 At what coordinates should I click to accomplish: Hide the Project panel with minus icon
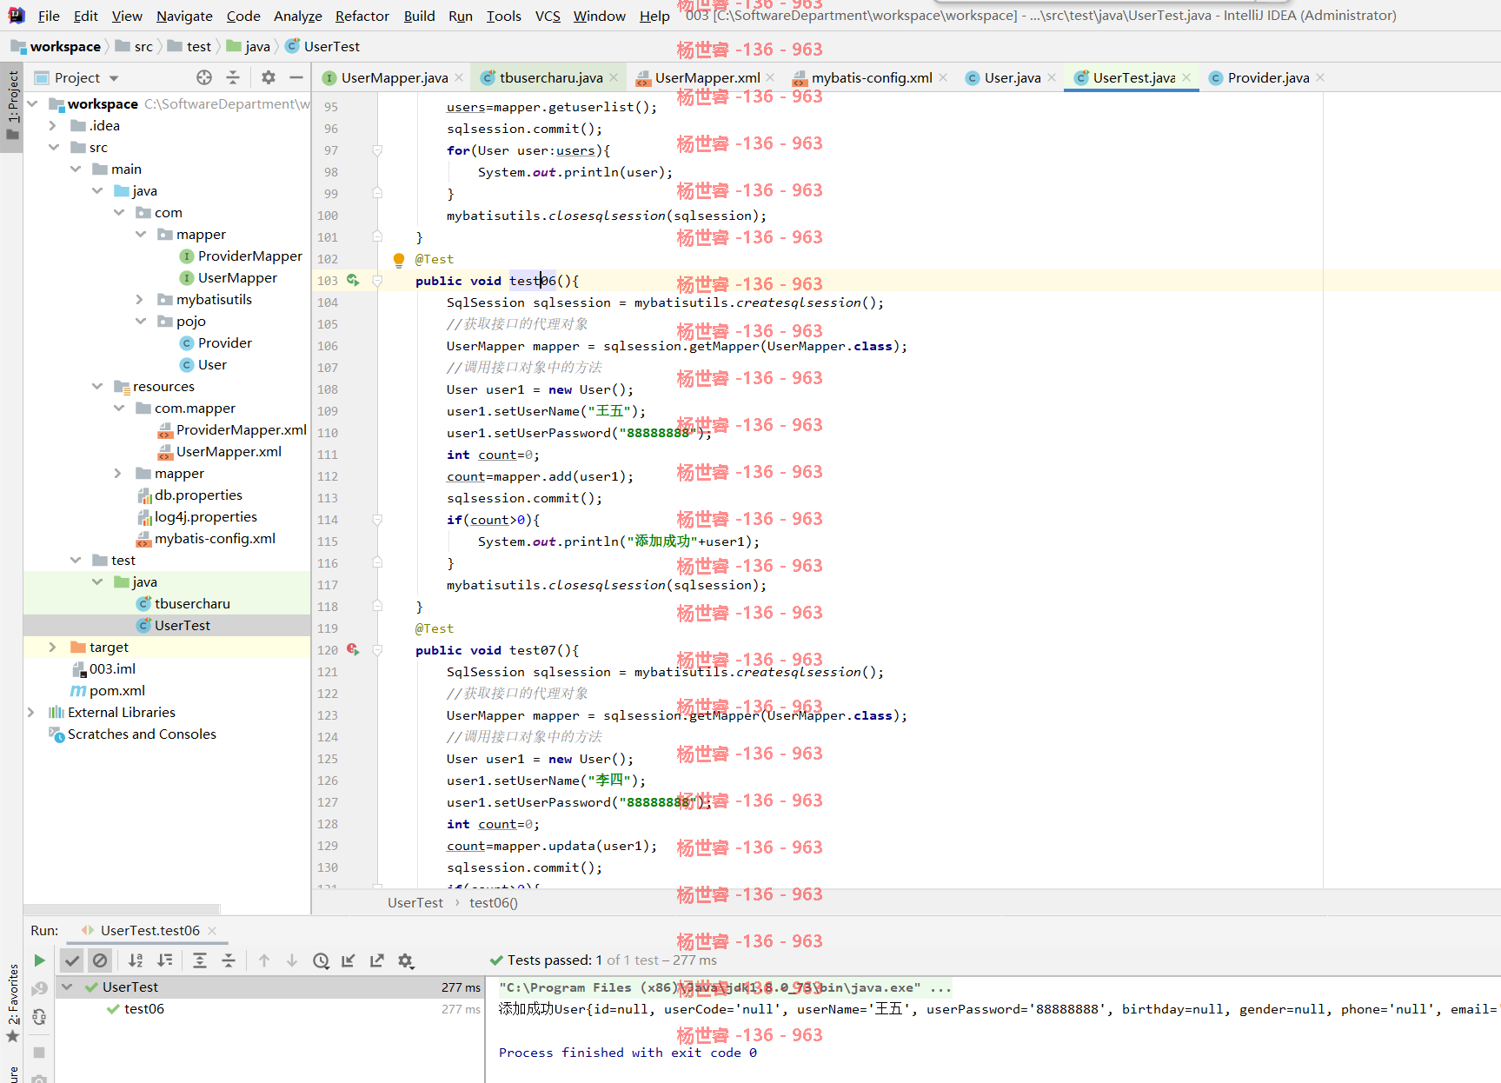pyautogui.click(x=296, y=77)
